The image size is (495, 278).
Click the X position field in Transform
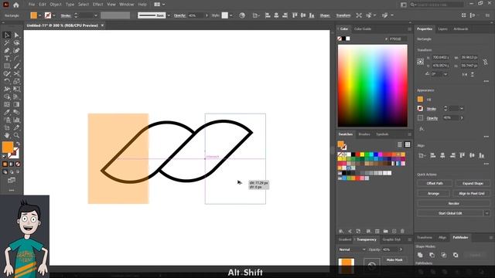[441, 58]
